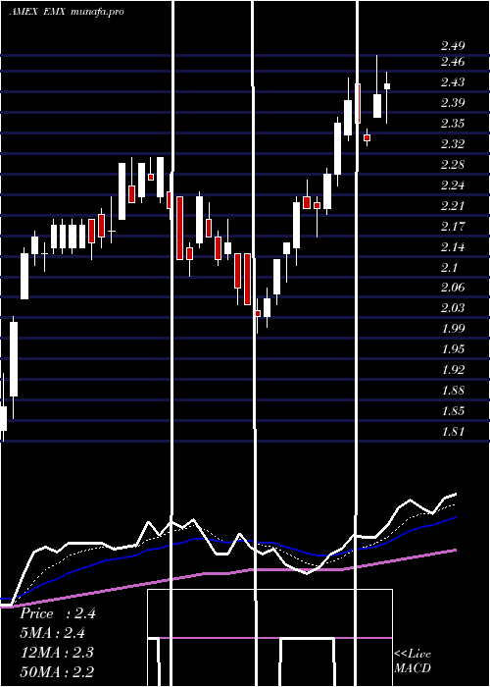Select the 2.28 price axis label
This screenshot has width=490, height=687.
pos(453,165)
